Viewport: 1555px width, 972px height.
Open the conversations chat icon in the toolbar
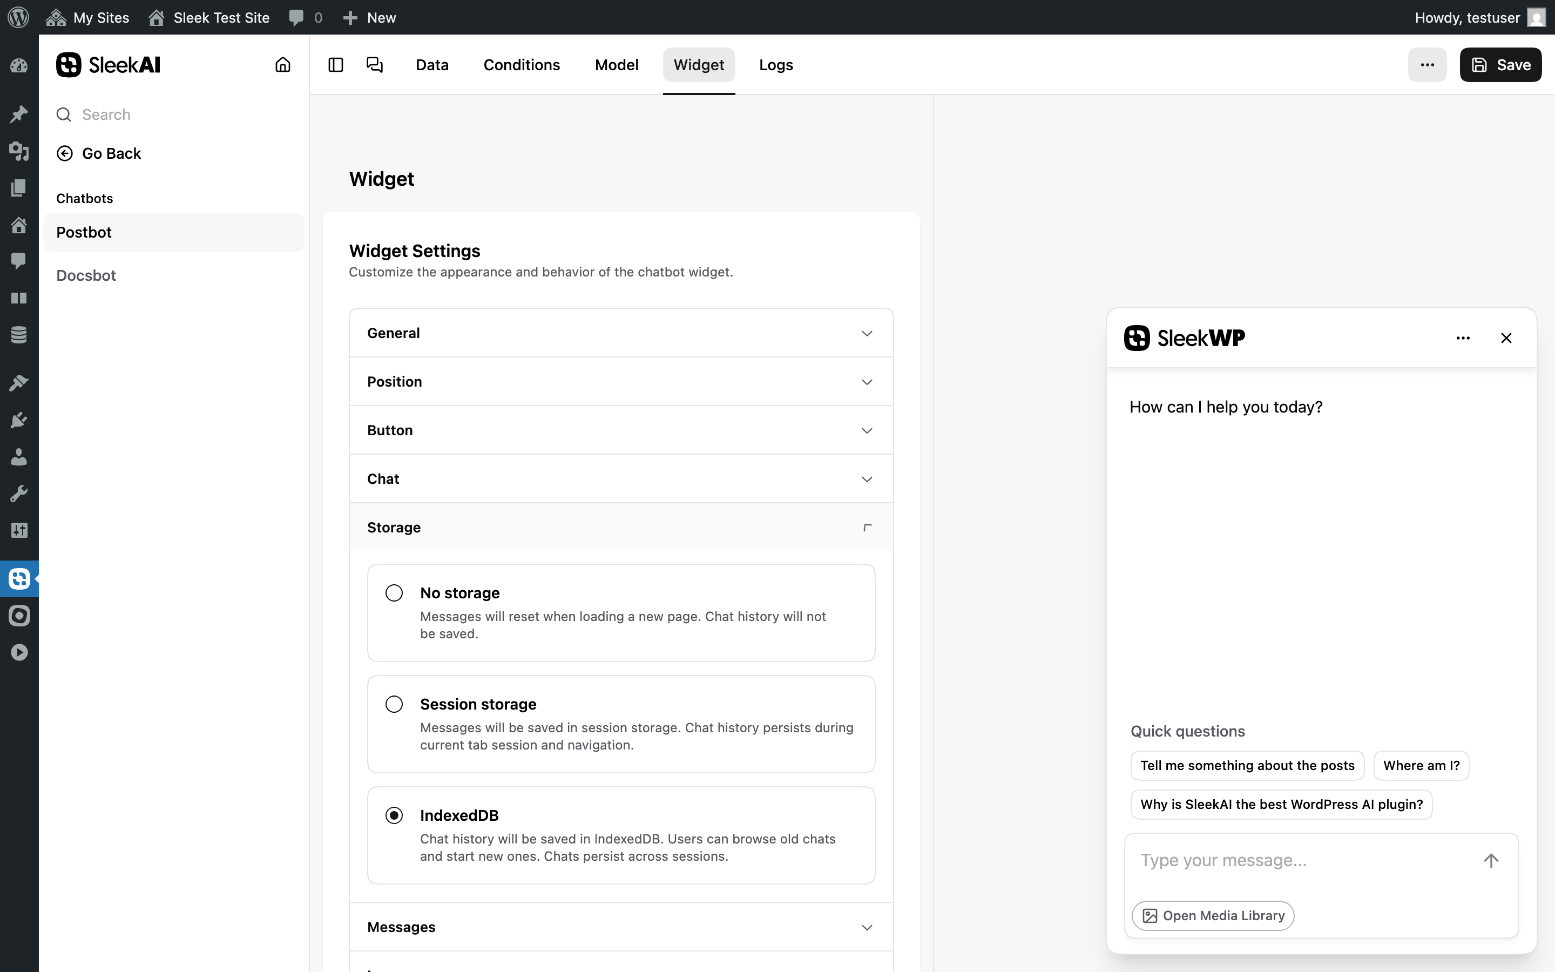point(374,65)
